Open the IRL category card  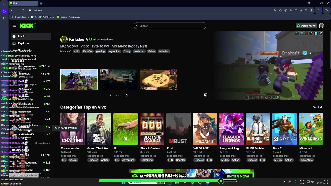tap(125, 129)
